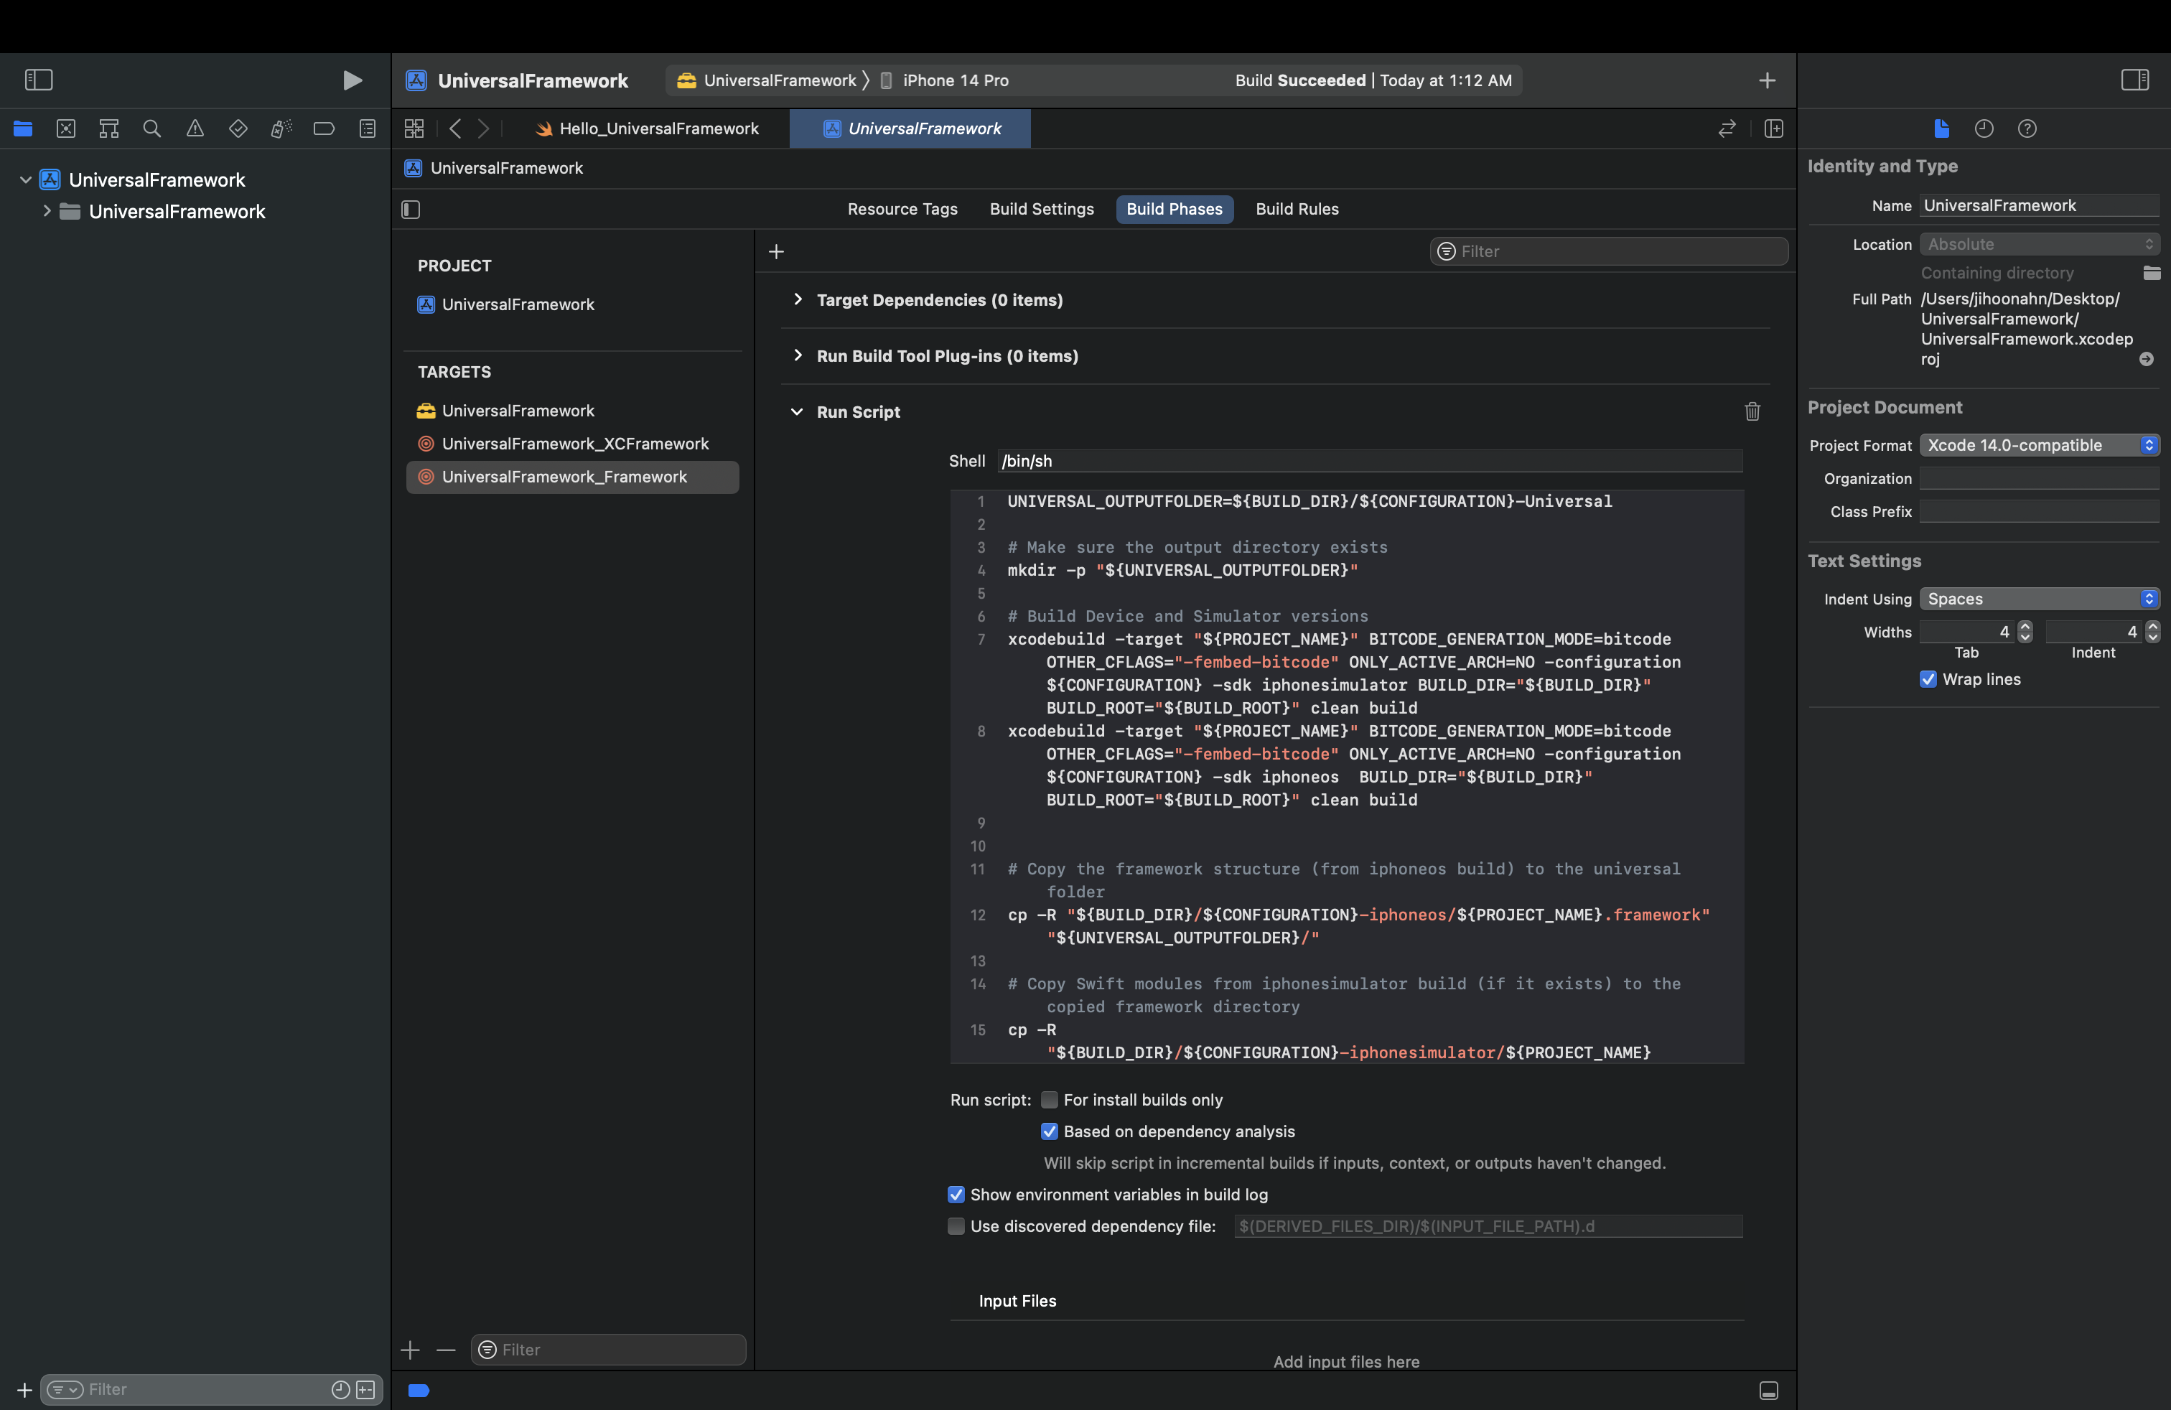Viewport: 2171px width, 1410px height.
Task: Open the Source Control navigator
Action: coord(65,129)
